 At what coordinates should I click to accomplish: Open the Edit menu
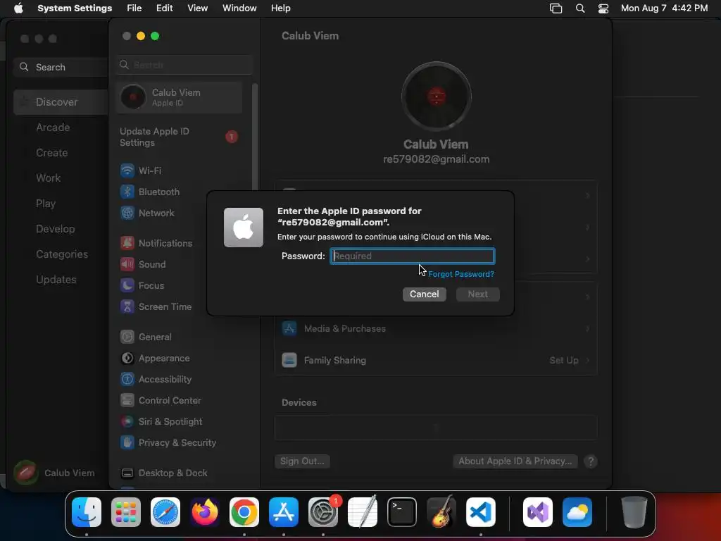164,8
